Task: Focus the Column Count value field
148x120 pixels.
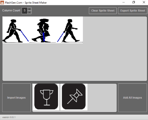Action: click(25, 10)
